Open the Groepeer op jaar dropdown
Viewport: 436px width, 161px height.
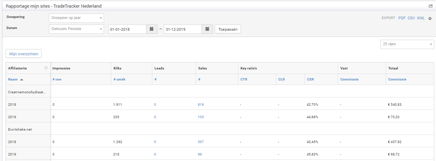pos(76,18)
